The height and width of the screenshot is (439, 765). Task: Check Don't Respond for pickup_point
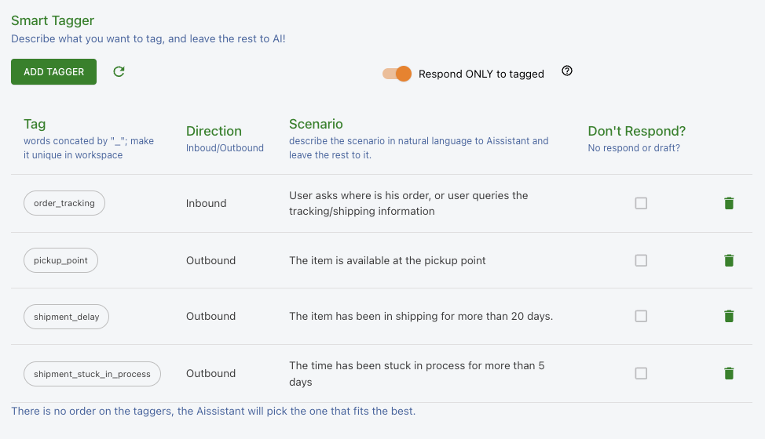(641, 260)
